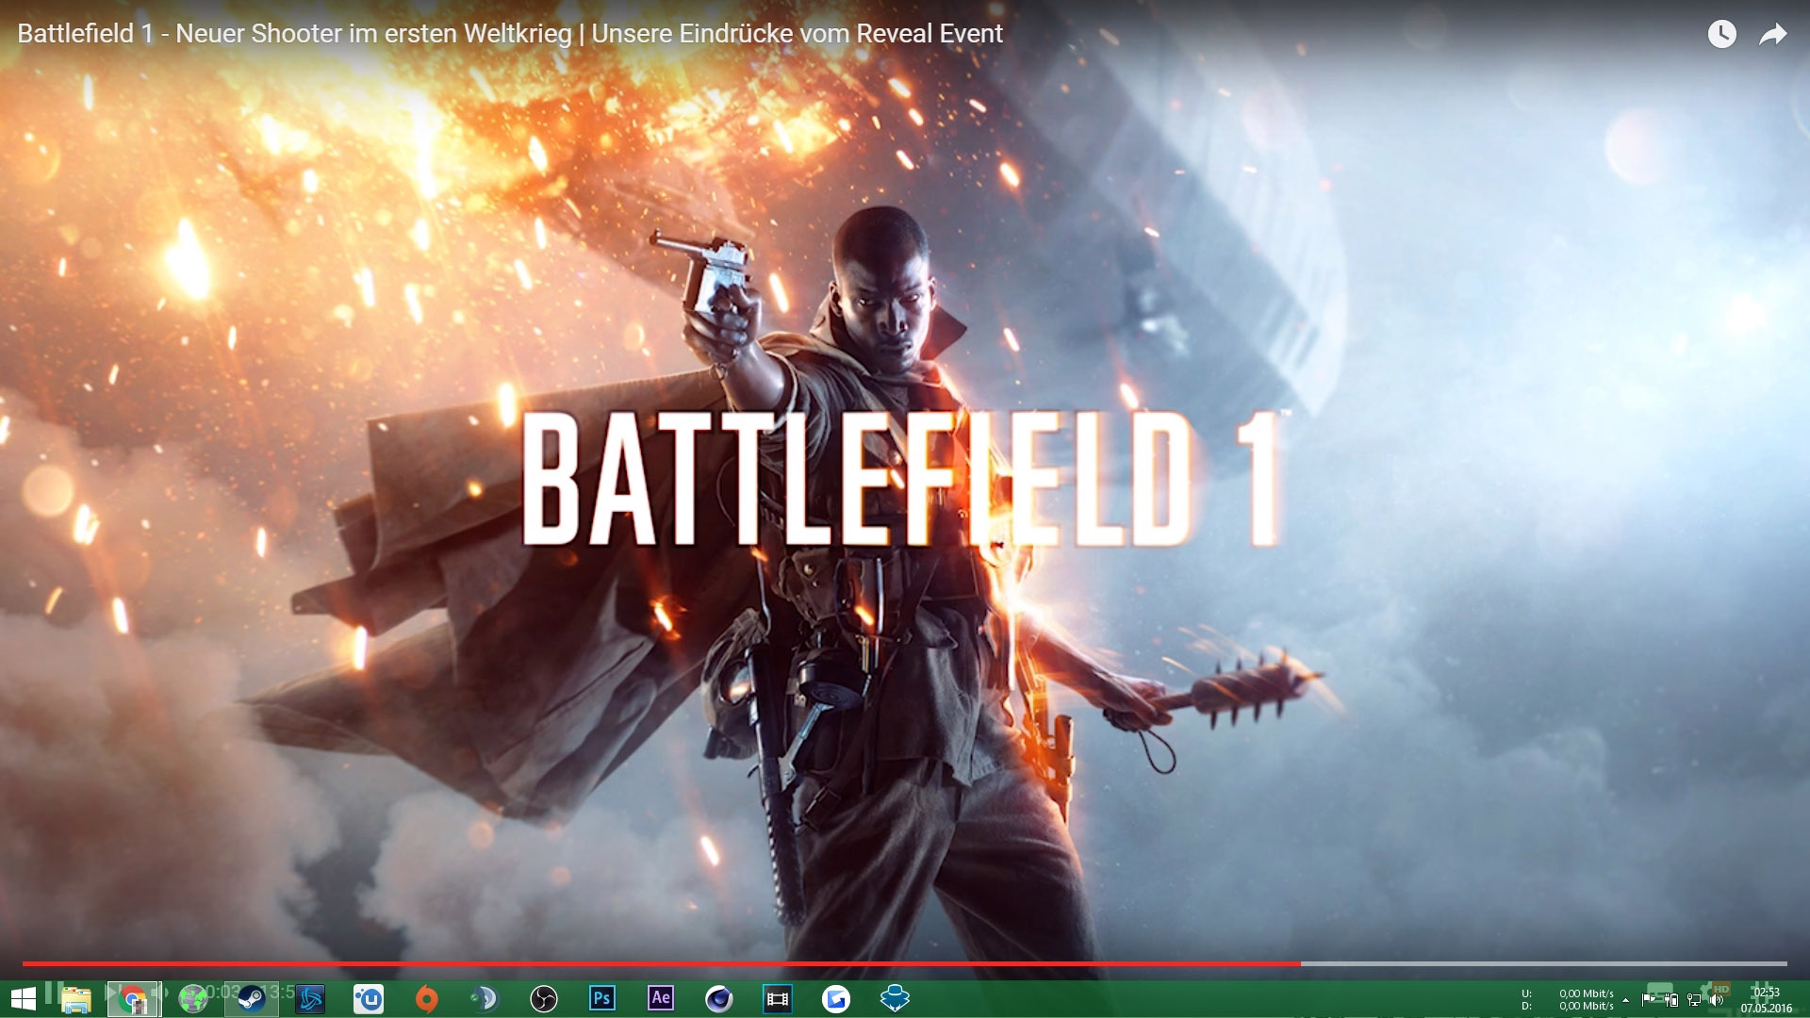Launch OBS Studio from the taskbar
The height and width of the screenshot is (1018, 1810).
tap(544, 998)
